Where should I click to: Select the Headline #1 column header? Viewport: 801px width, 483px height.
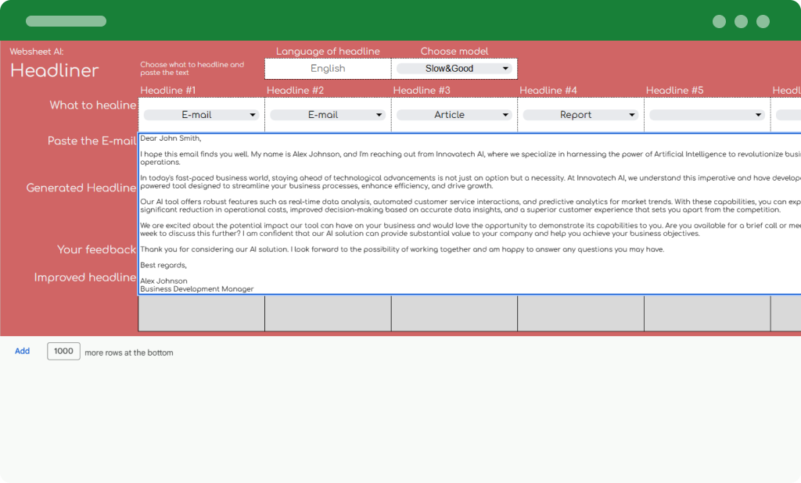tap(168, 91)
